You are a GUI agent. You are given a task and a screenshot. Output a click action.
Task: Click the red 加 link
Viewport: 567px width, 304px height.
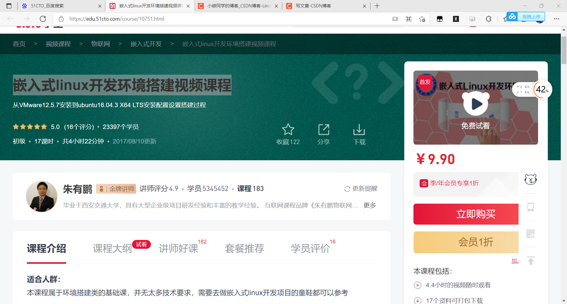tap(515, 261)
